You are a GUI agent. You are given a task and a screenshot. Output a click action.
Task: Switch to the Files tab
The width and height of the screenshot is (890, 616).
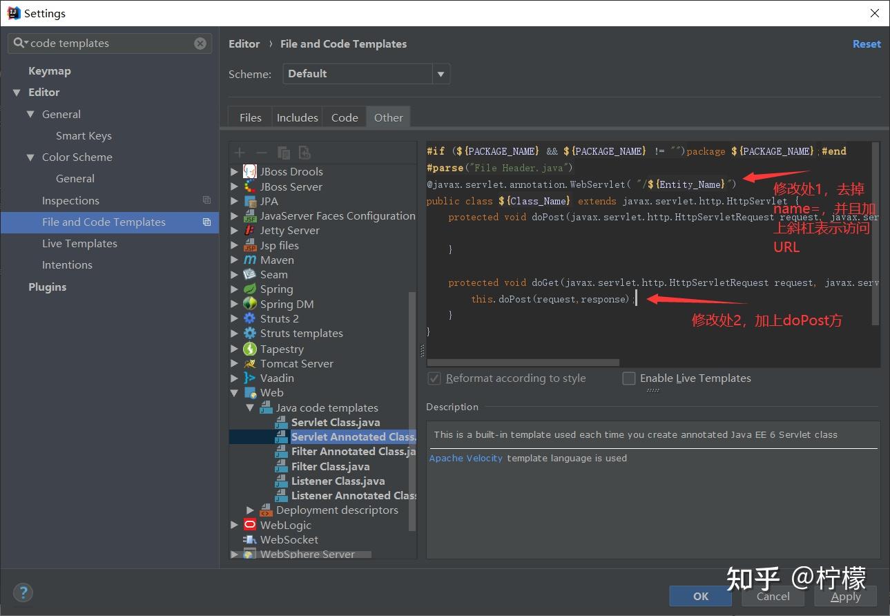(251, 117)
